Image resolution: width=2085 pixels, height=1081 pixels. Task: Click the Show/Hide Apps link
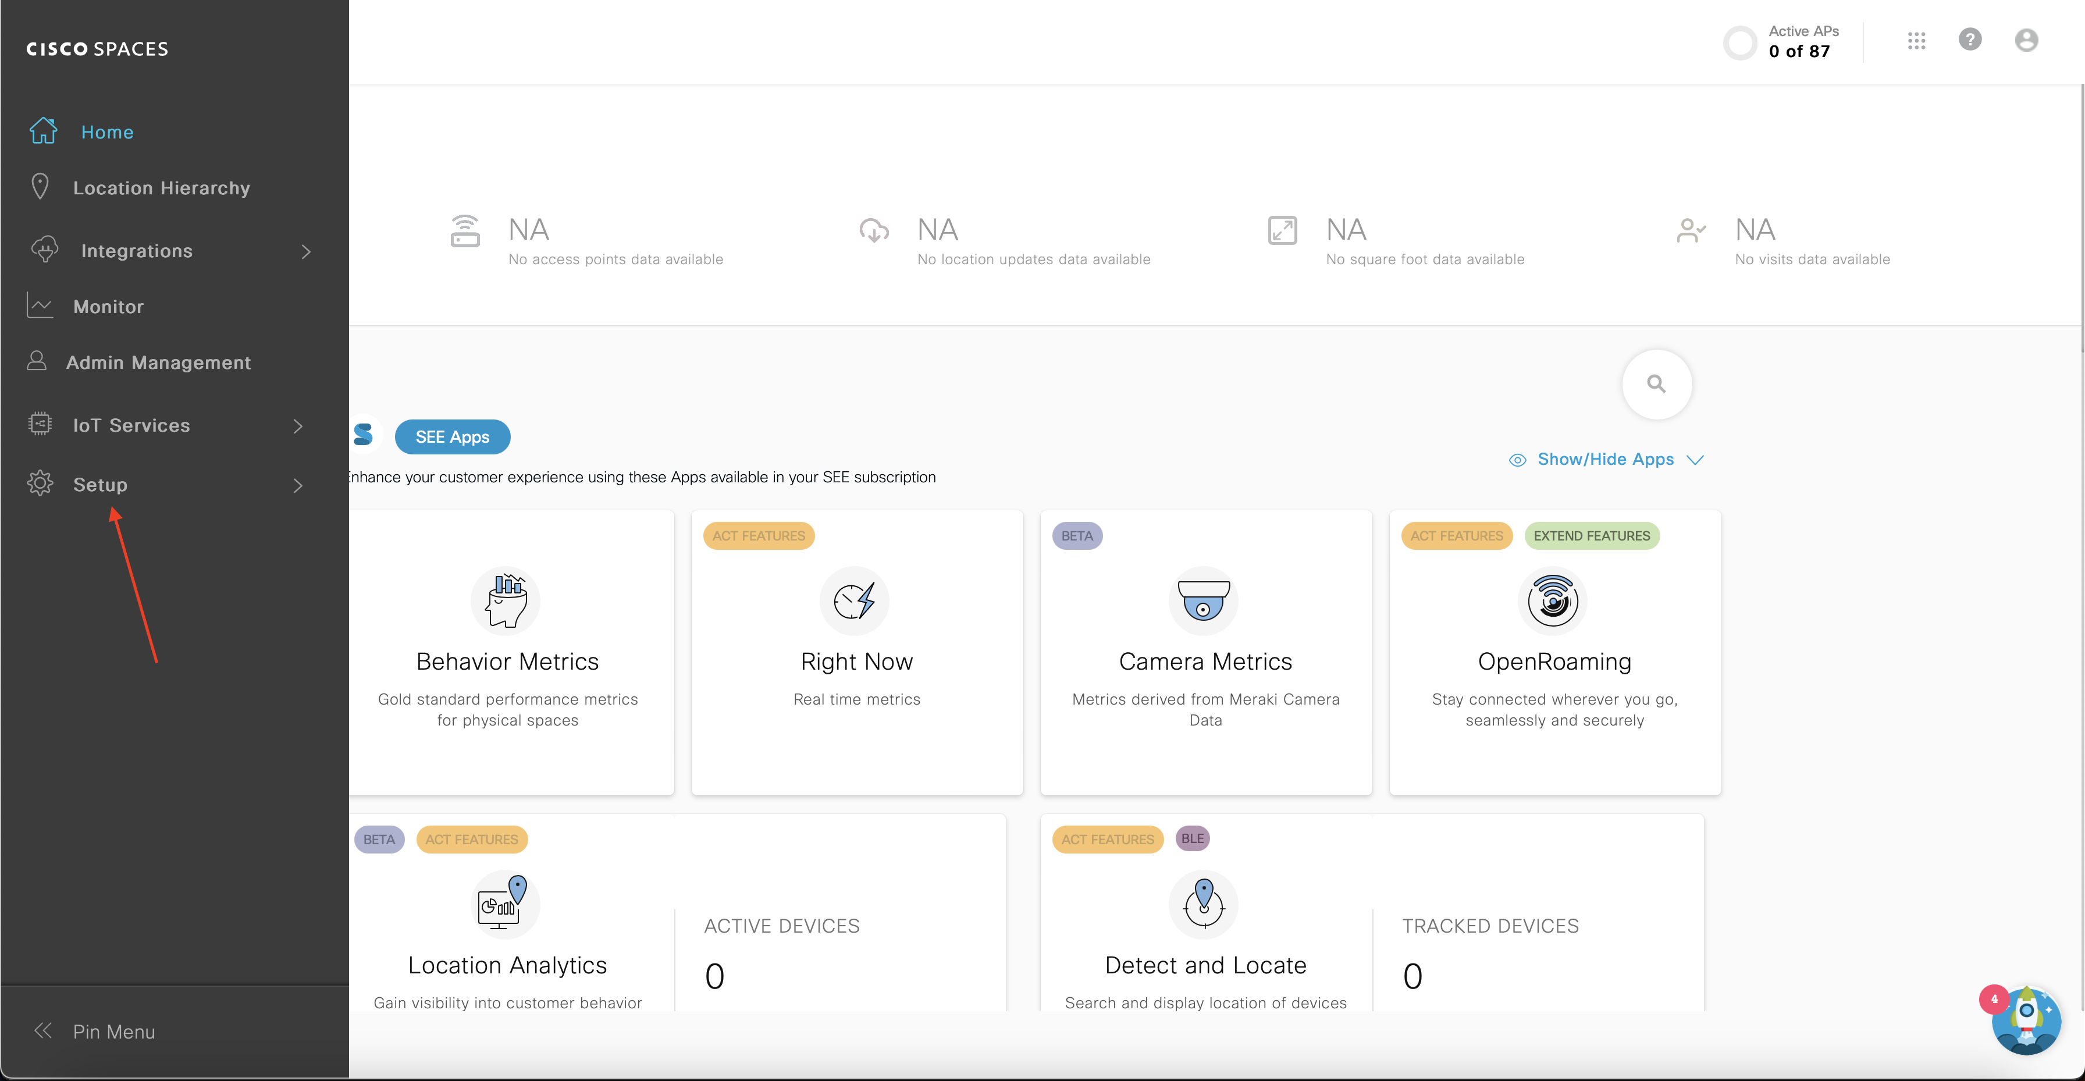point(1605,459)
